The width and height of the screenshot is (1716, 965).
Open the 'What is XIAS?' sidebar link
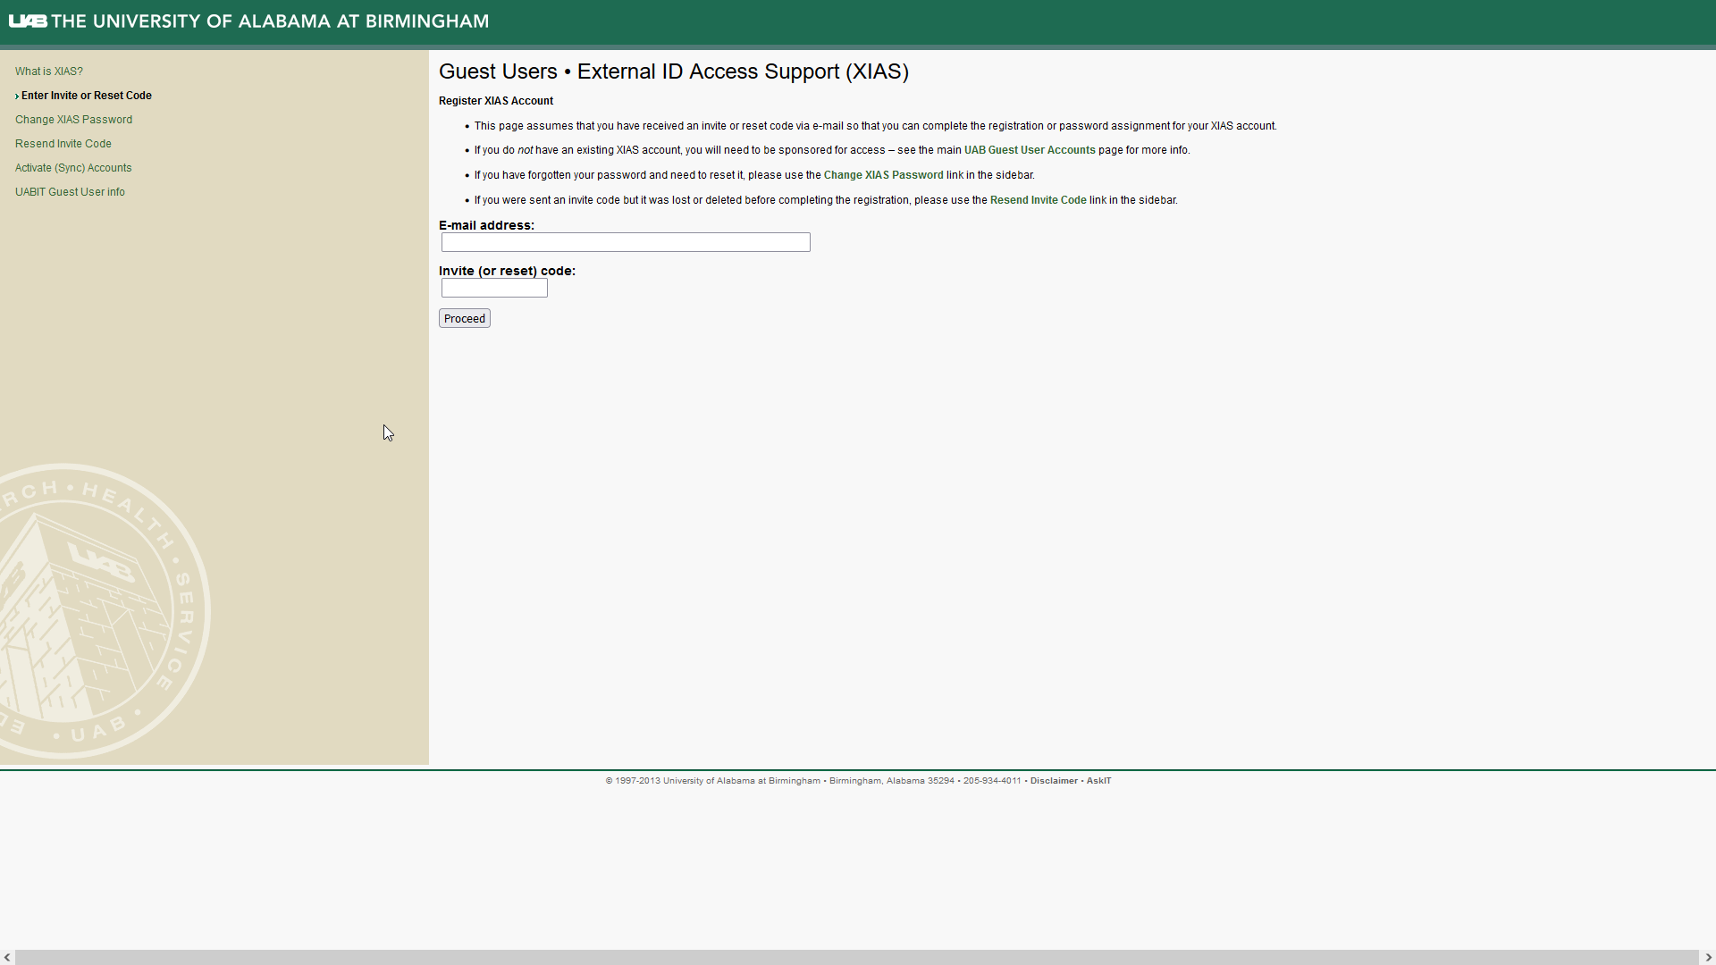point(48,71)
